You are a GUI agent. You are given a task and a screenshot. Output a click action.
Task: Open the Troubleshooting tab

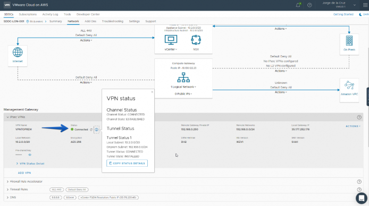(x=113, y=21)
